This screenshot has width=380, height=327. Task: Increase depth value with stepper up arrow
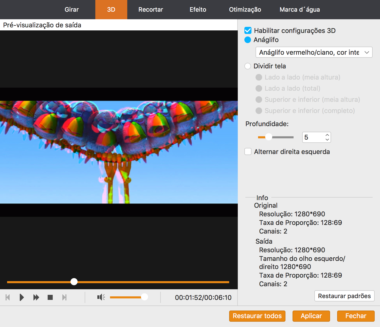tap(327, 135)
